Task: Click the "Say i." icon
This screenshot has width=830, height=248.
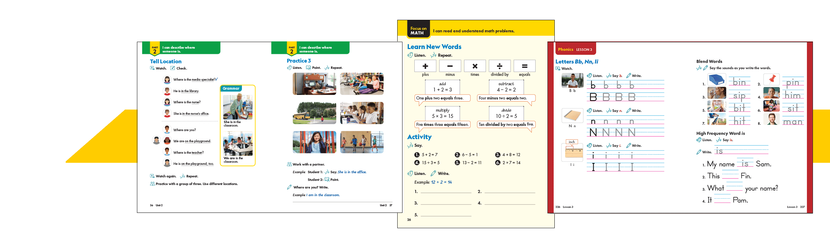Action: pyautogui.click(x=609, y=146)
